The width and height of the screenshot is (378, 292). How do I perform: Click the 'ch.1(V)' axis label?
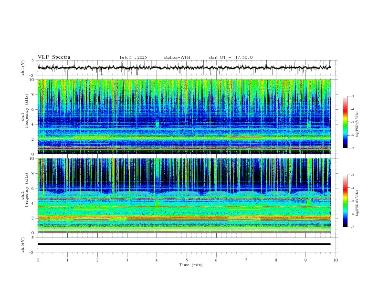pyautogui.click(x=23, y=68)
